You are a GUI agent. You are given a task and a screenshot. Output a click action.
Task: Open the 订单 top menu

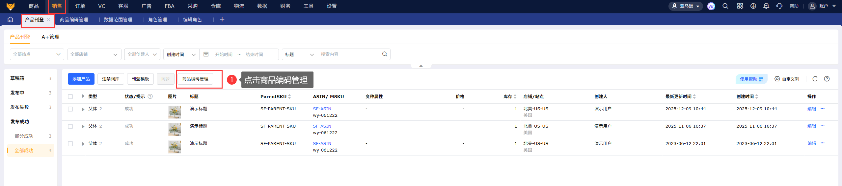tap(80, 6)
